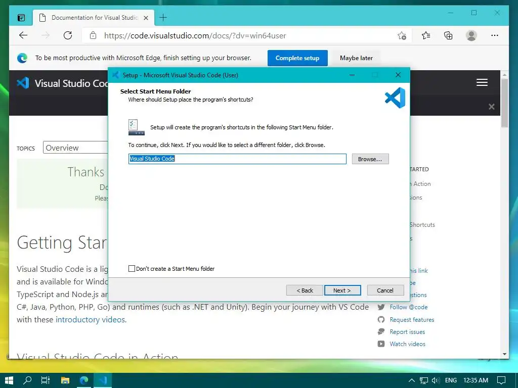Show hidden system tray icons
The height and width of the screenshot is (388, 518).
411,380
